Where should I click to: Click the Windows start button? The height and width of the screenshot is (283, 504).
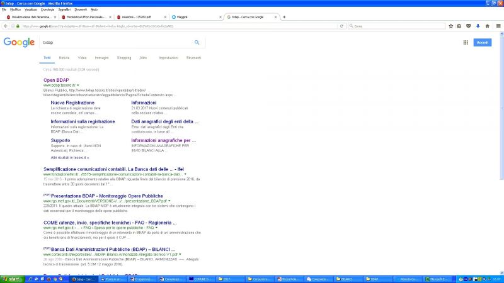point(12,279)
